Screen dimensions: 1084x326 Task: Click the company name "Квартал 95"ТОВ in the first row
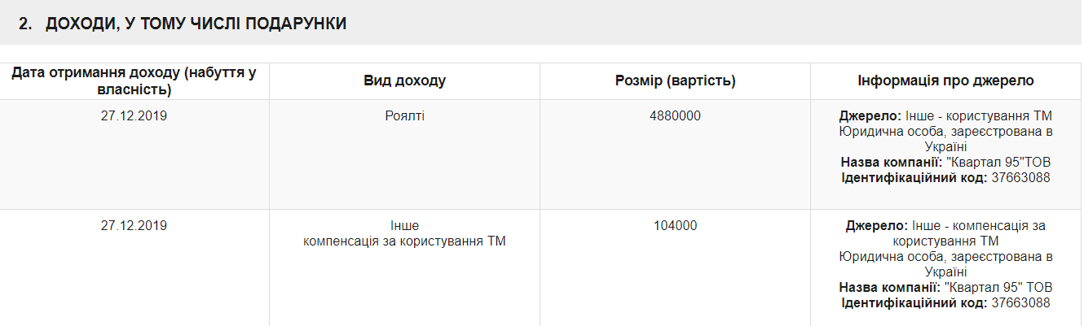998,163
